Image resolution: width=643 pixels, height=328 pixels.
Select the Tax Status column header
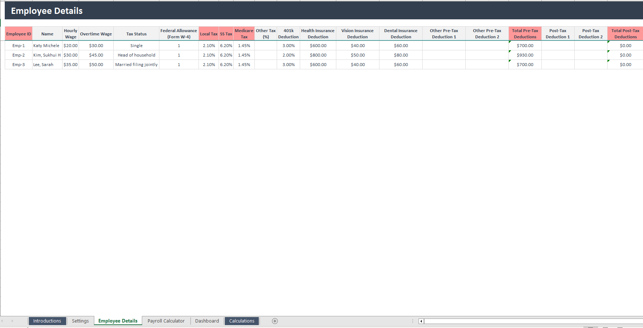[136, 34]
